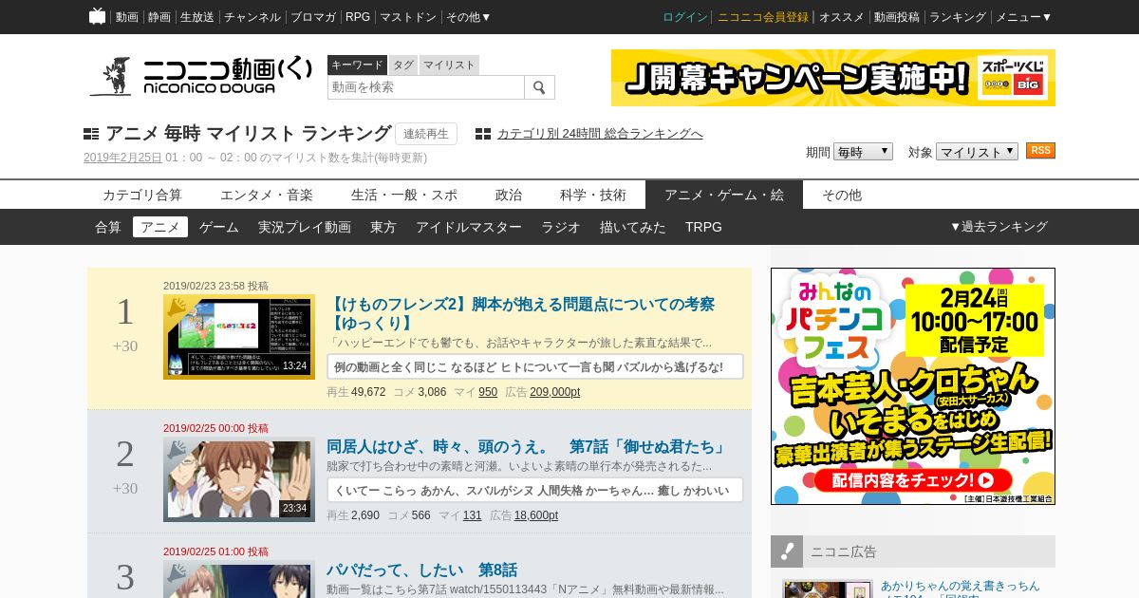Expand ▼過去ランキング past rankings
Screen dimensions: 1139x598
click(999, 227)
